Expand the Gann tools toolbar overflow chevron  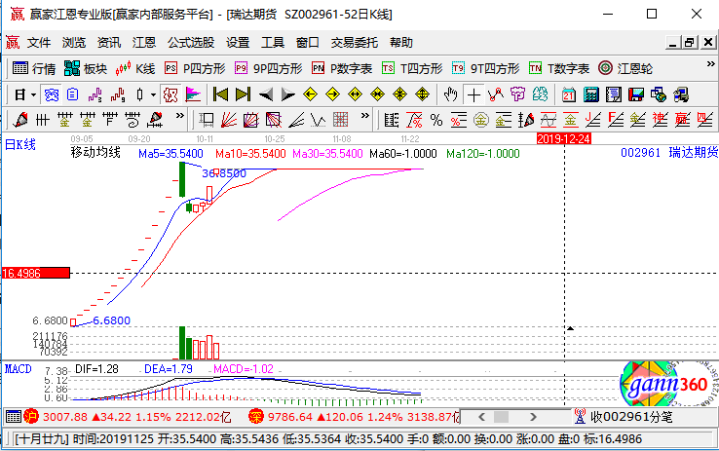pyautogui.click(x=365, y=116)
